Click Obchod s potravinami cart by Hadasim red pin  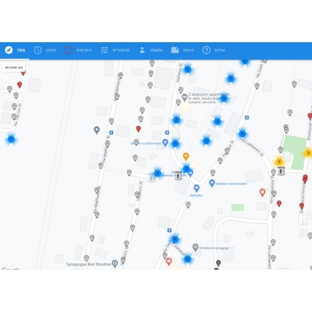[x=165, y=143]
